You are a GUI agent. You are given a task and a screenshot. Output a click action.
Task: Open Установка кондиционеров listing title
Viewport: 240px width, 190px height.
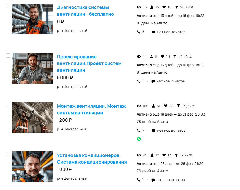[x=92, y=158]
